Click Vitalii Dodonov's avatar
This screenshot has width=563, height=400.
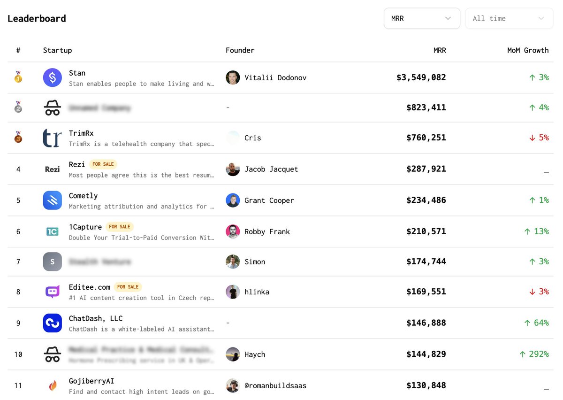pyautogui.click(x=233, y=77)
